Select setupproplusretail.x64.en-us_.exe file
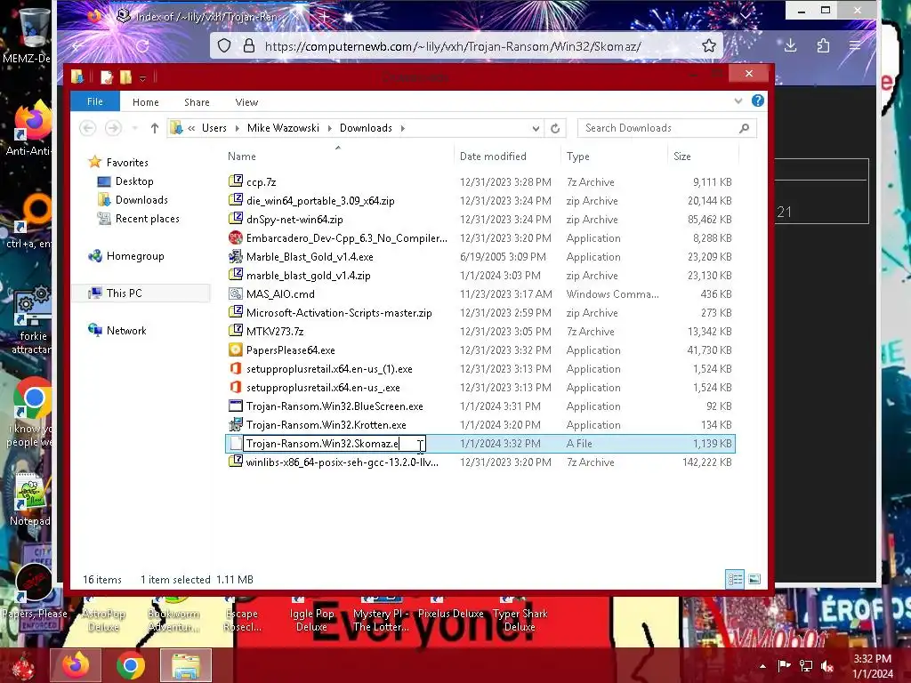 322,388
